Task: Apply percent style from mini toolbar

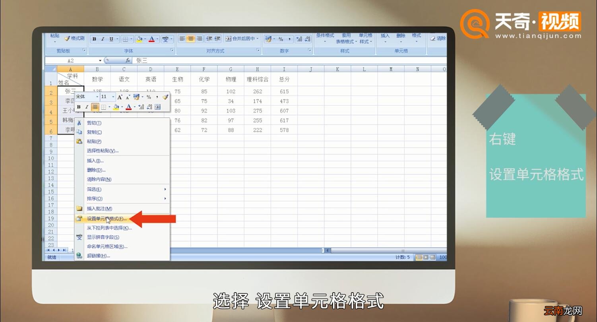Action: (149, 97)
